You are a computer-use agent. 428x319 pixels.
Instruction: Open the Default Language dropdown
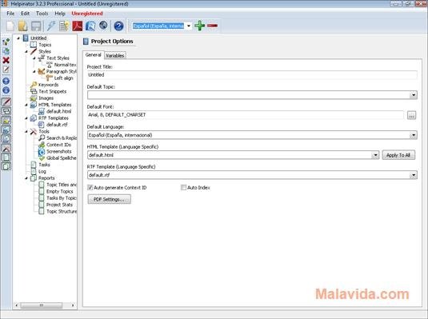tap(414, 135)
